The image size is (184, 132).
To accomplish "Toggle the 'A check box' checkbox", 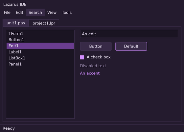I will (82, 57).
